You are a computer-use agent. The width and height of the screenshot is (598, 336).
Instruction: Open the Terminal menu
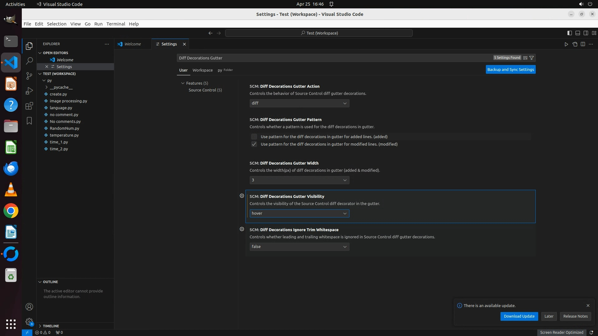tap(116, 24)
